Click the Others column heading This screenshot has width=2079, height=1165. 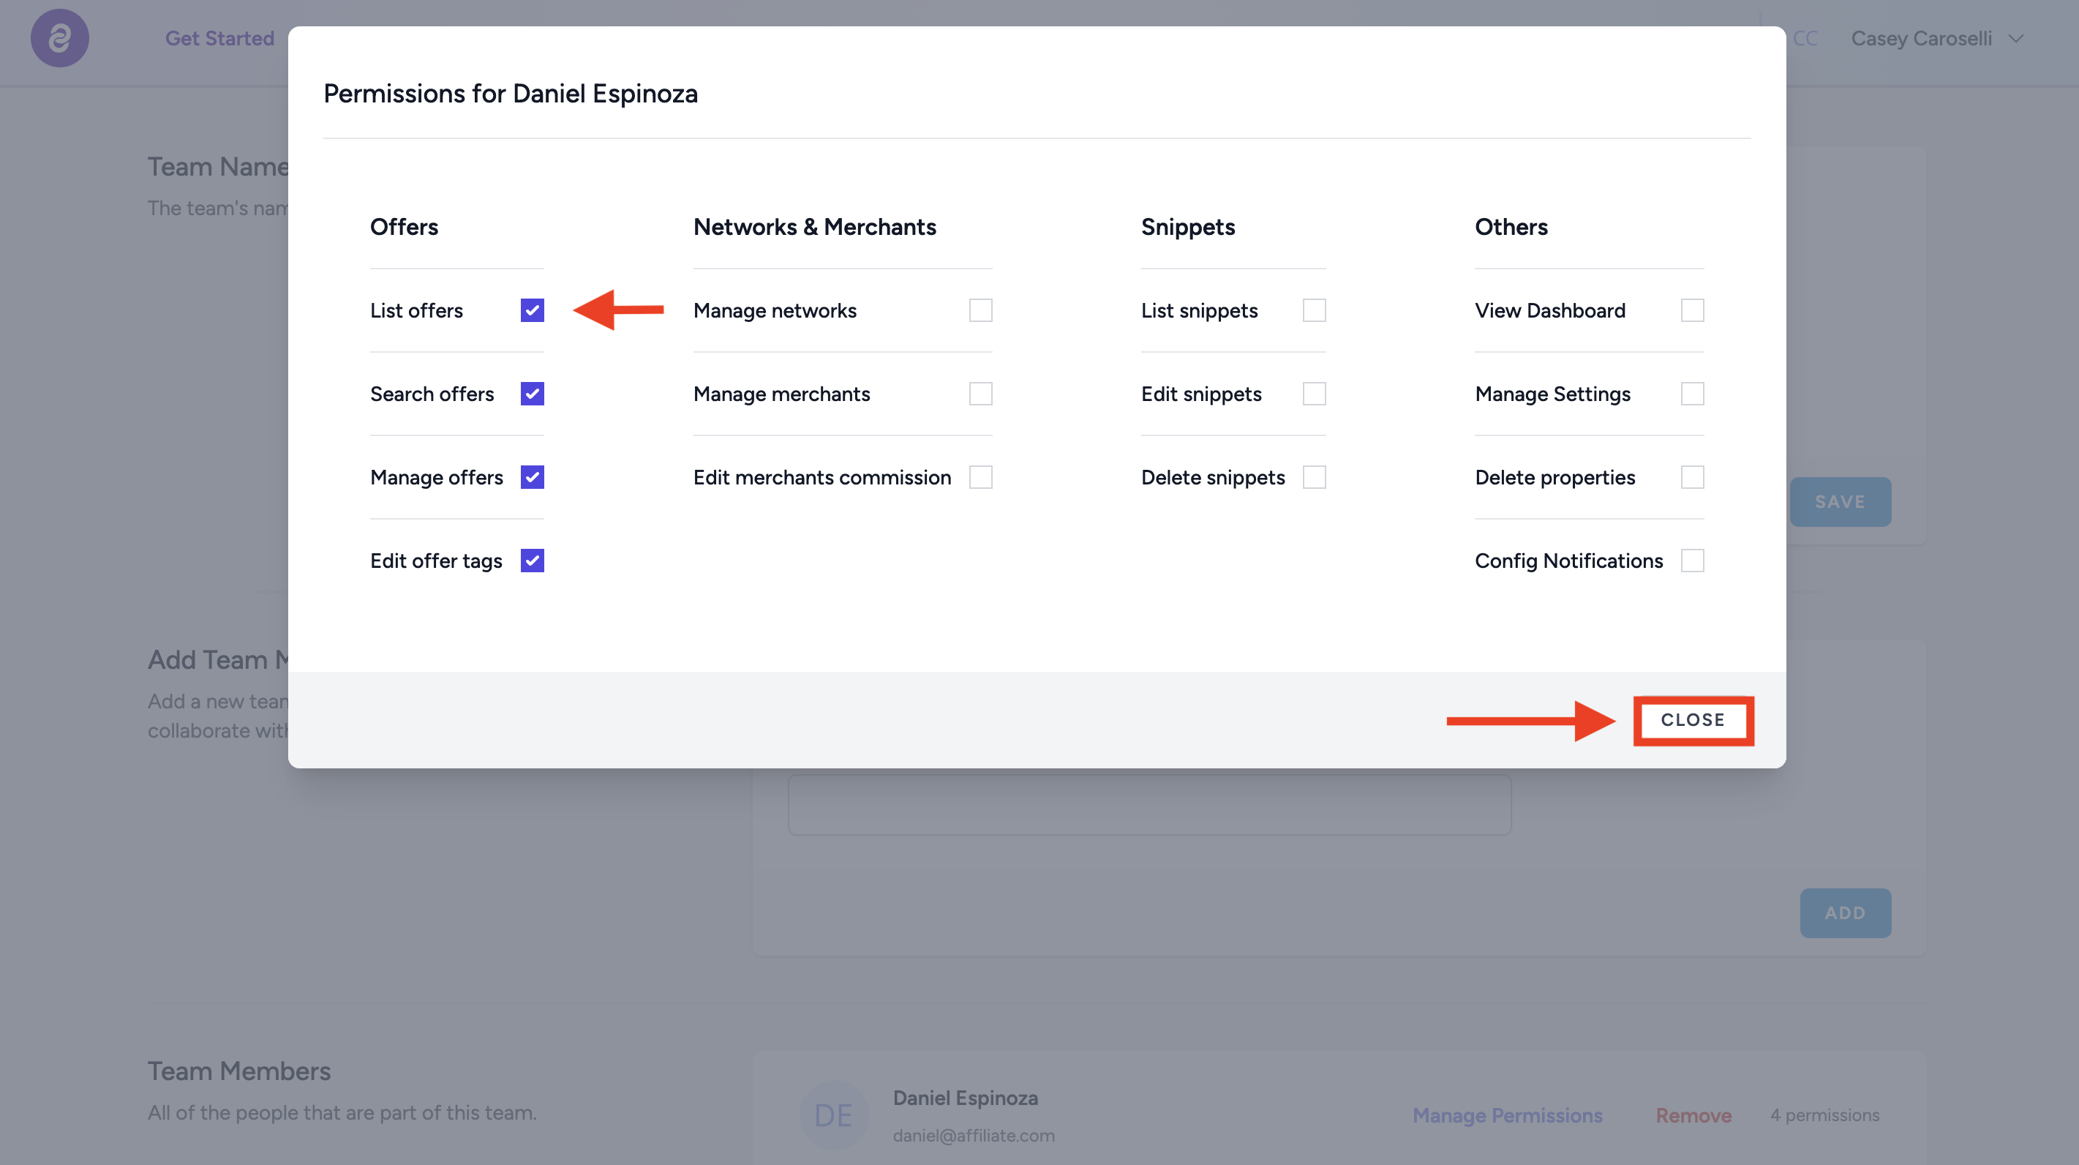click(1511, 227)
